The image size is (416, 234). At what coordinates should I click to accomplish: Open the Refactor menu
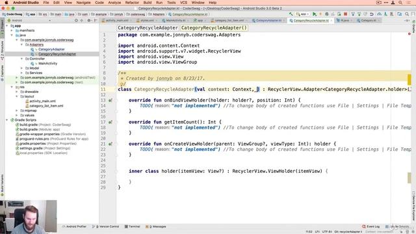[132, 3]
